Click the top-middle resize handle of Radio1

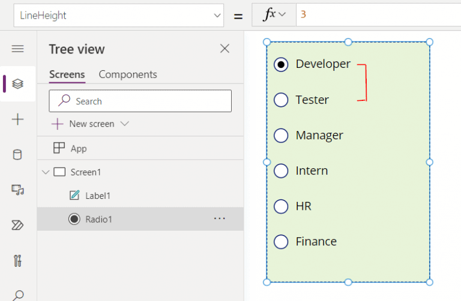click(348, 42)
